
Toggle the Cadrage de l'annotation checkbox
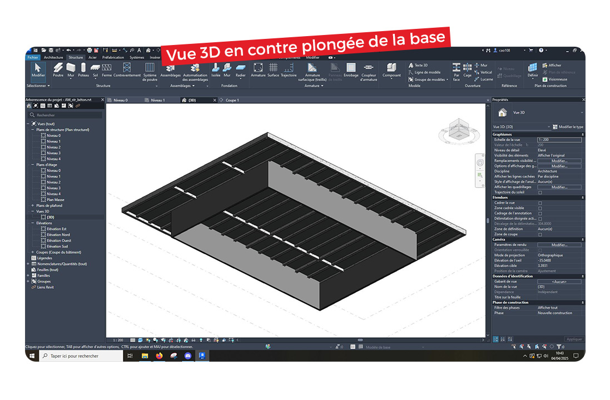(x=540, y=213)
